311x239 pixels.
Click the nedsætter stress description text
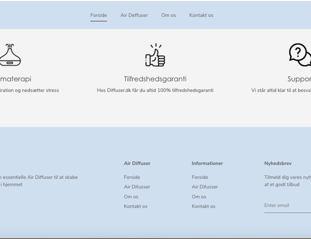[x=29, y=90]
